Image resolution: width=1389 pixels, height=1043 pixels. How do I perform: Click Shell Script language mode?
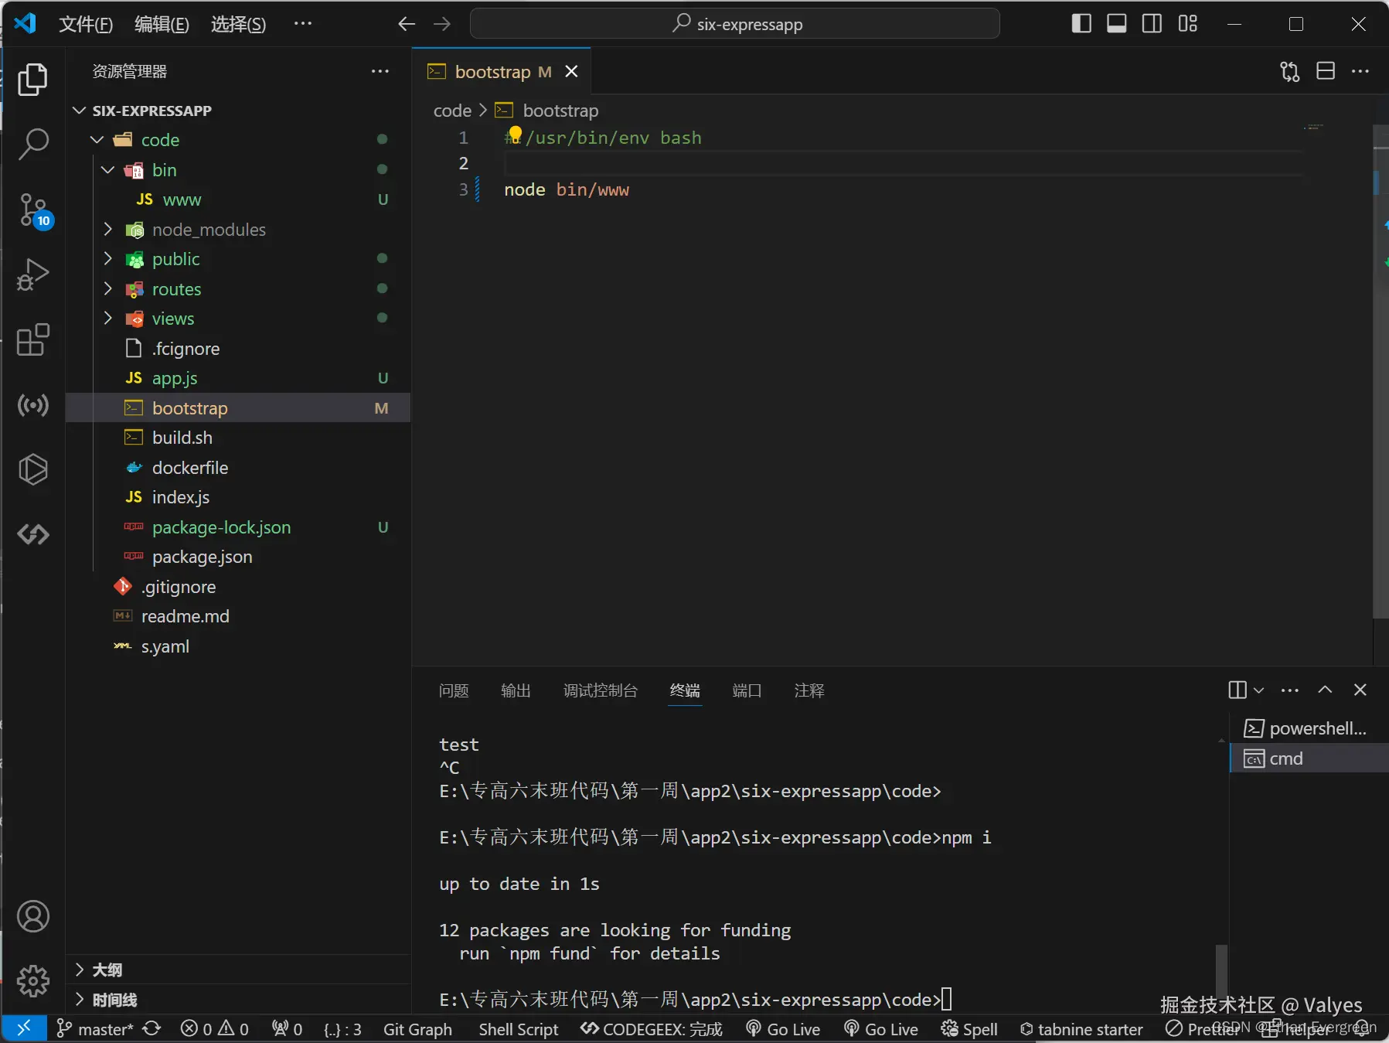518,1029
